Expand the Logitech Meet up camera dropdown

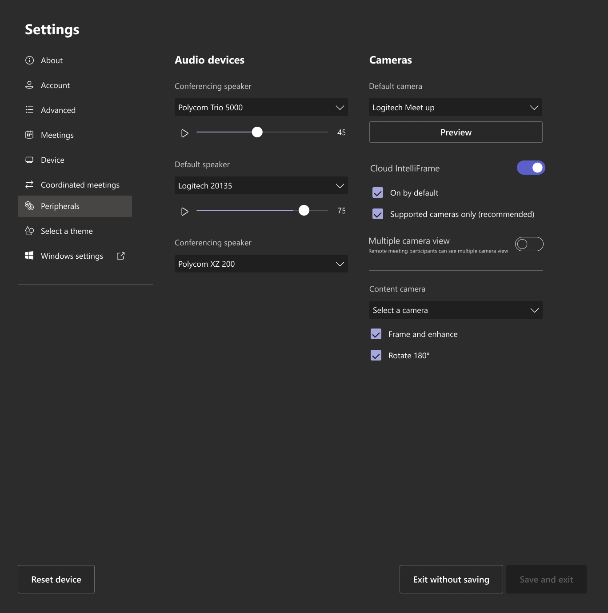456,107
